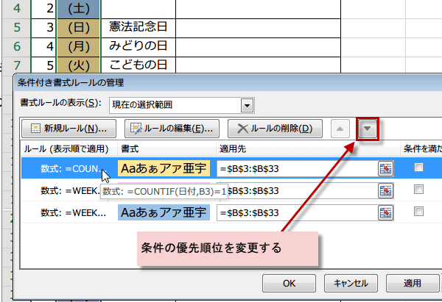Click the 適用 button

(413, 283)
